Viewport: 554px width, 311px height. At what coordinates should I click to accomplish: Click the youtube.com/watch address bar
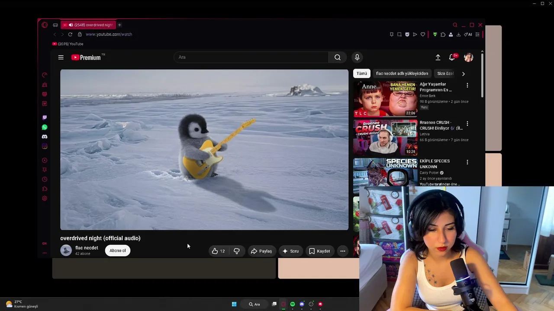(109, 34)
